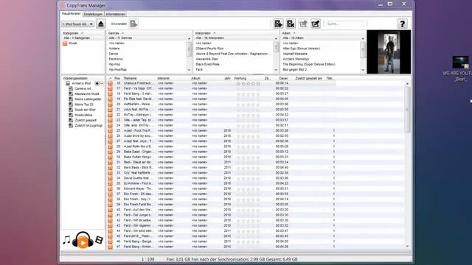Open help with the question mark button
Viewport: 472px width, 265px height.
tap(403, 24)
